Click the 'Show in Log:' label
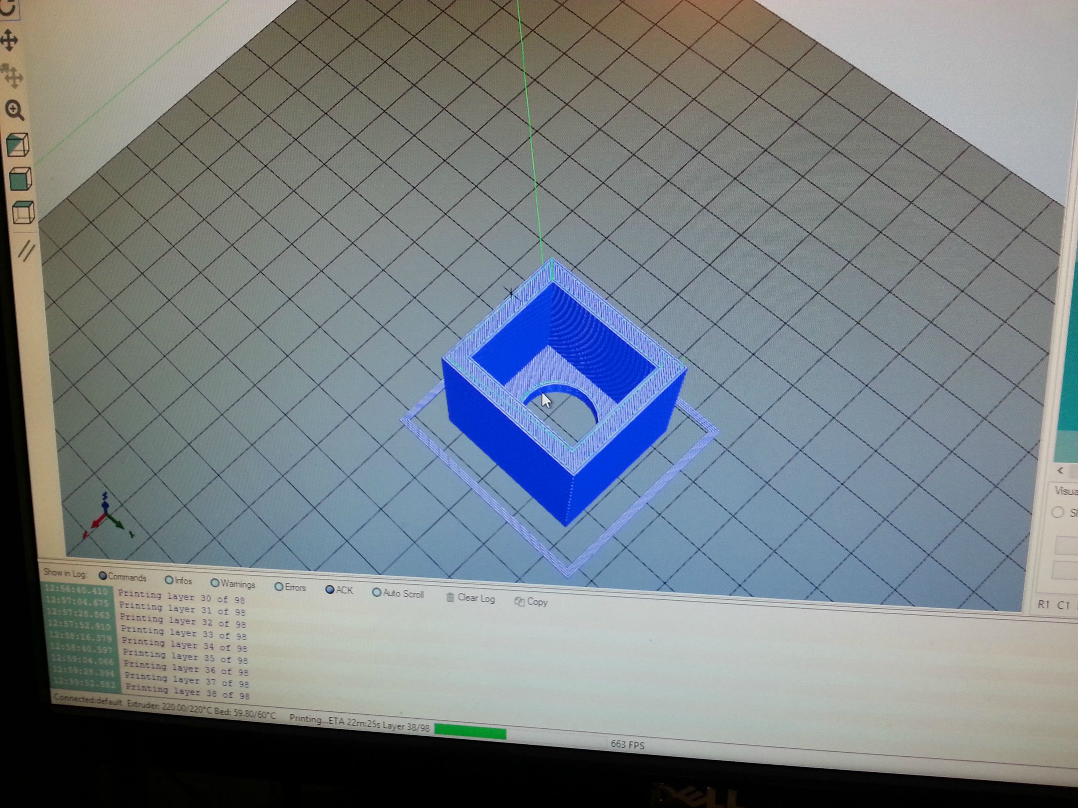 (64, 573)
